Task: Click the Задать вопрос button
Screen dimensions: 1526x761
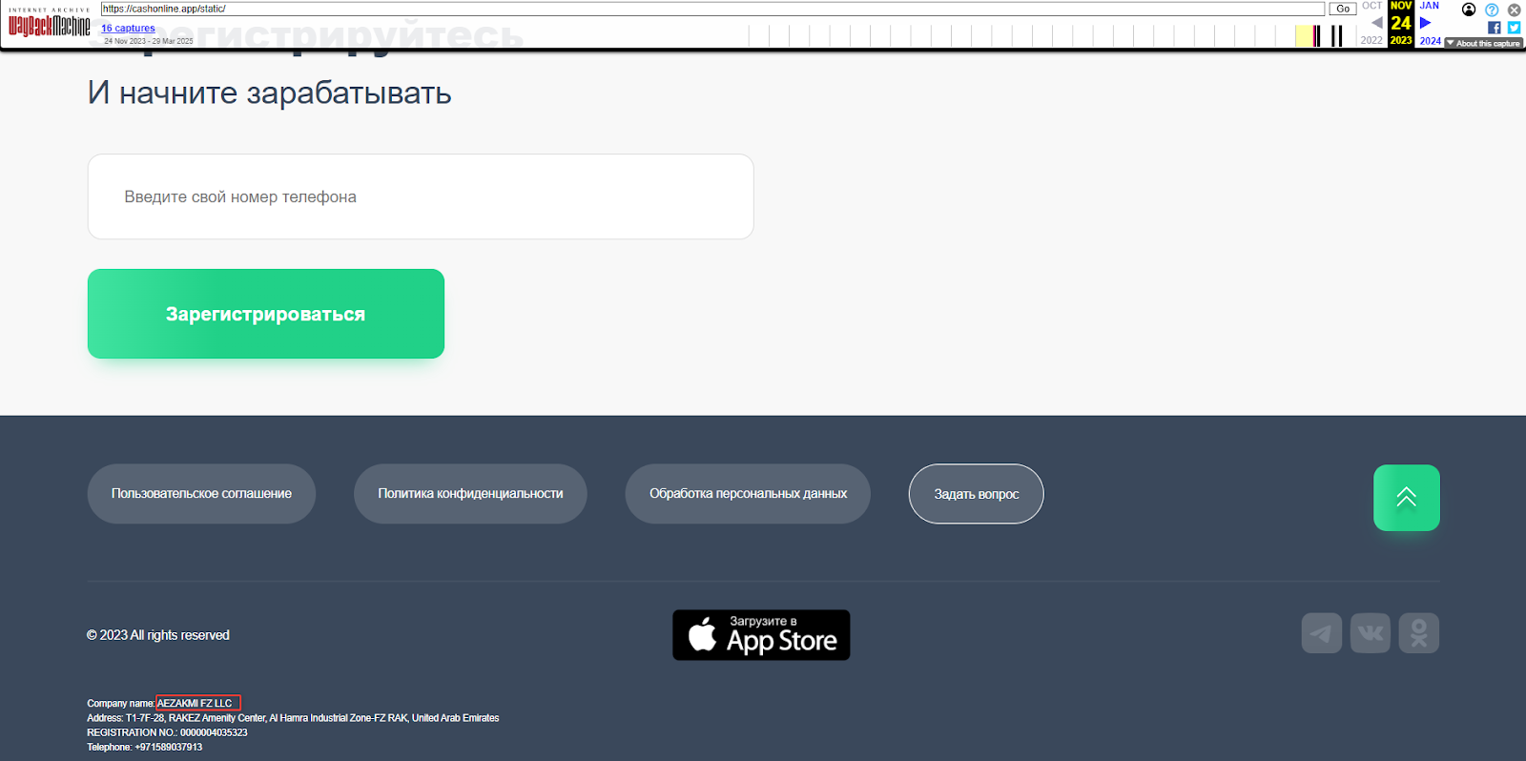Action: pos(976,494)
